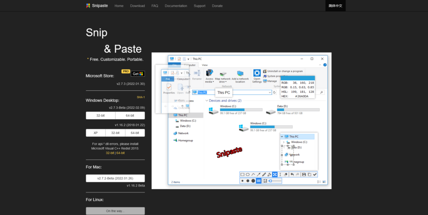
Task: Select the arrow tool in Snipaste toolbar
Action: pyautogui.click(x=258, y=174)
